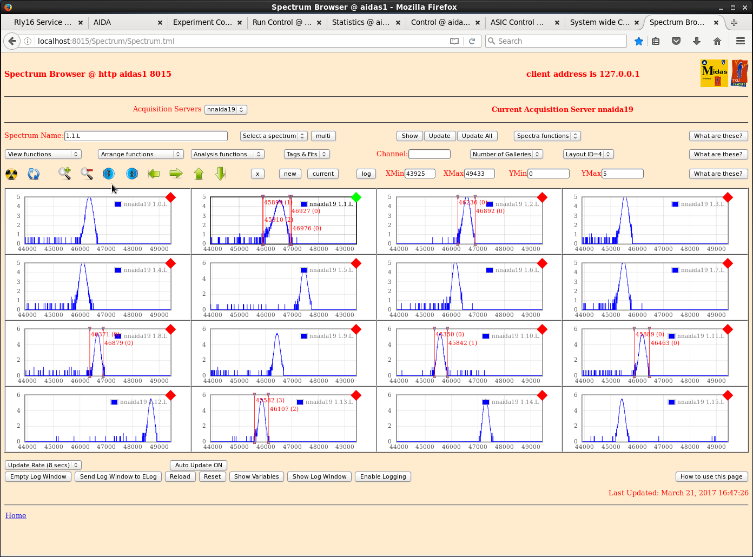Open the Firefox downloads arrow
Viewport: 753px width, 557px height.
pos(697,41)
